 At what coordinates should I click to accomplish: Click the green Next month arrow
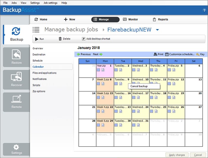coord(101,54)
